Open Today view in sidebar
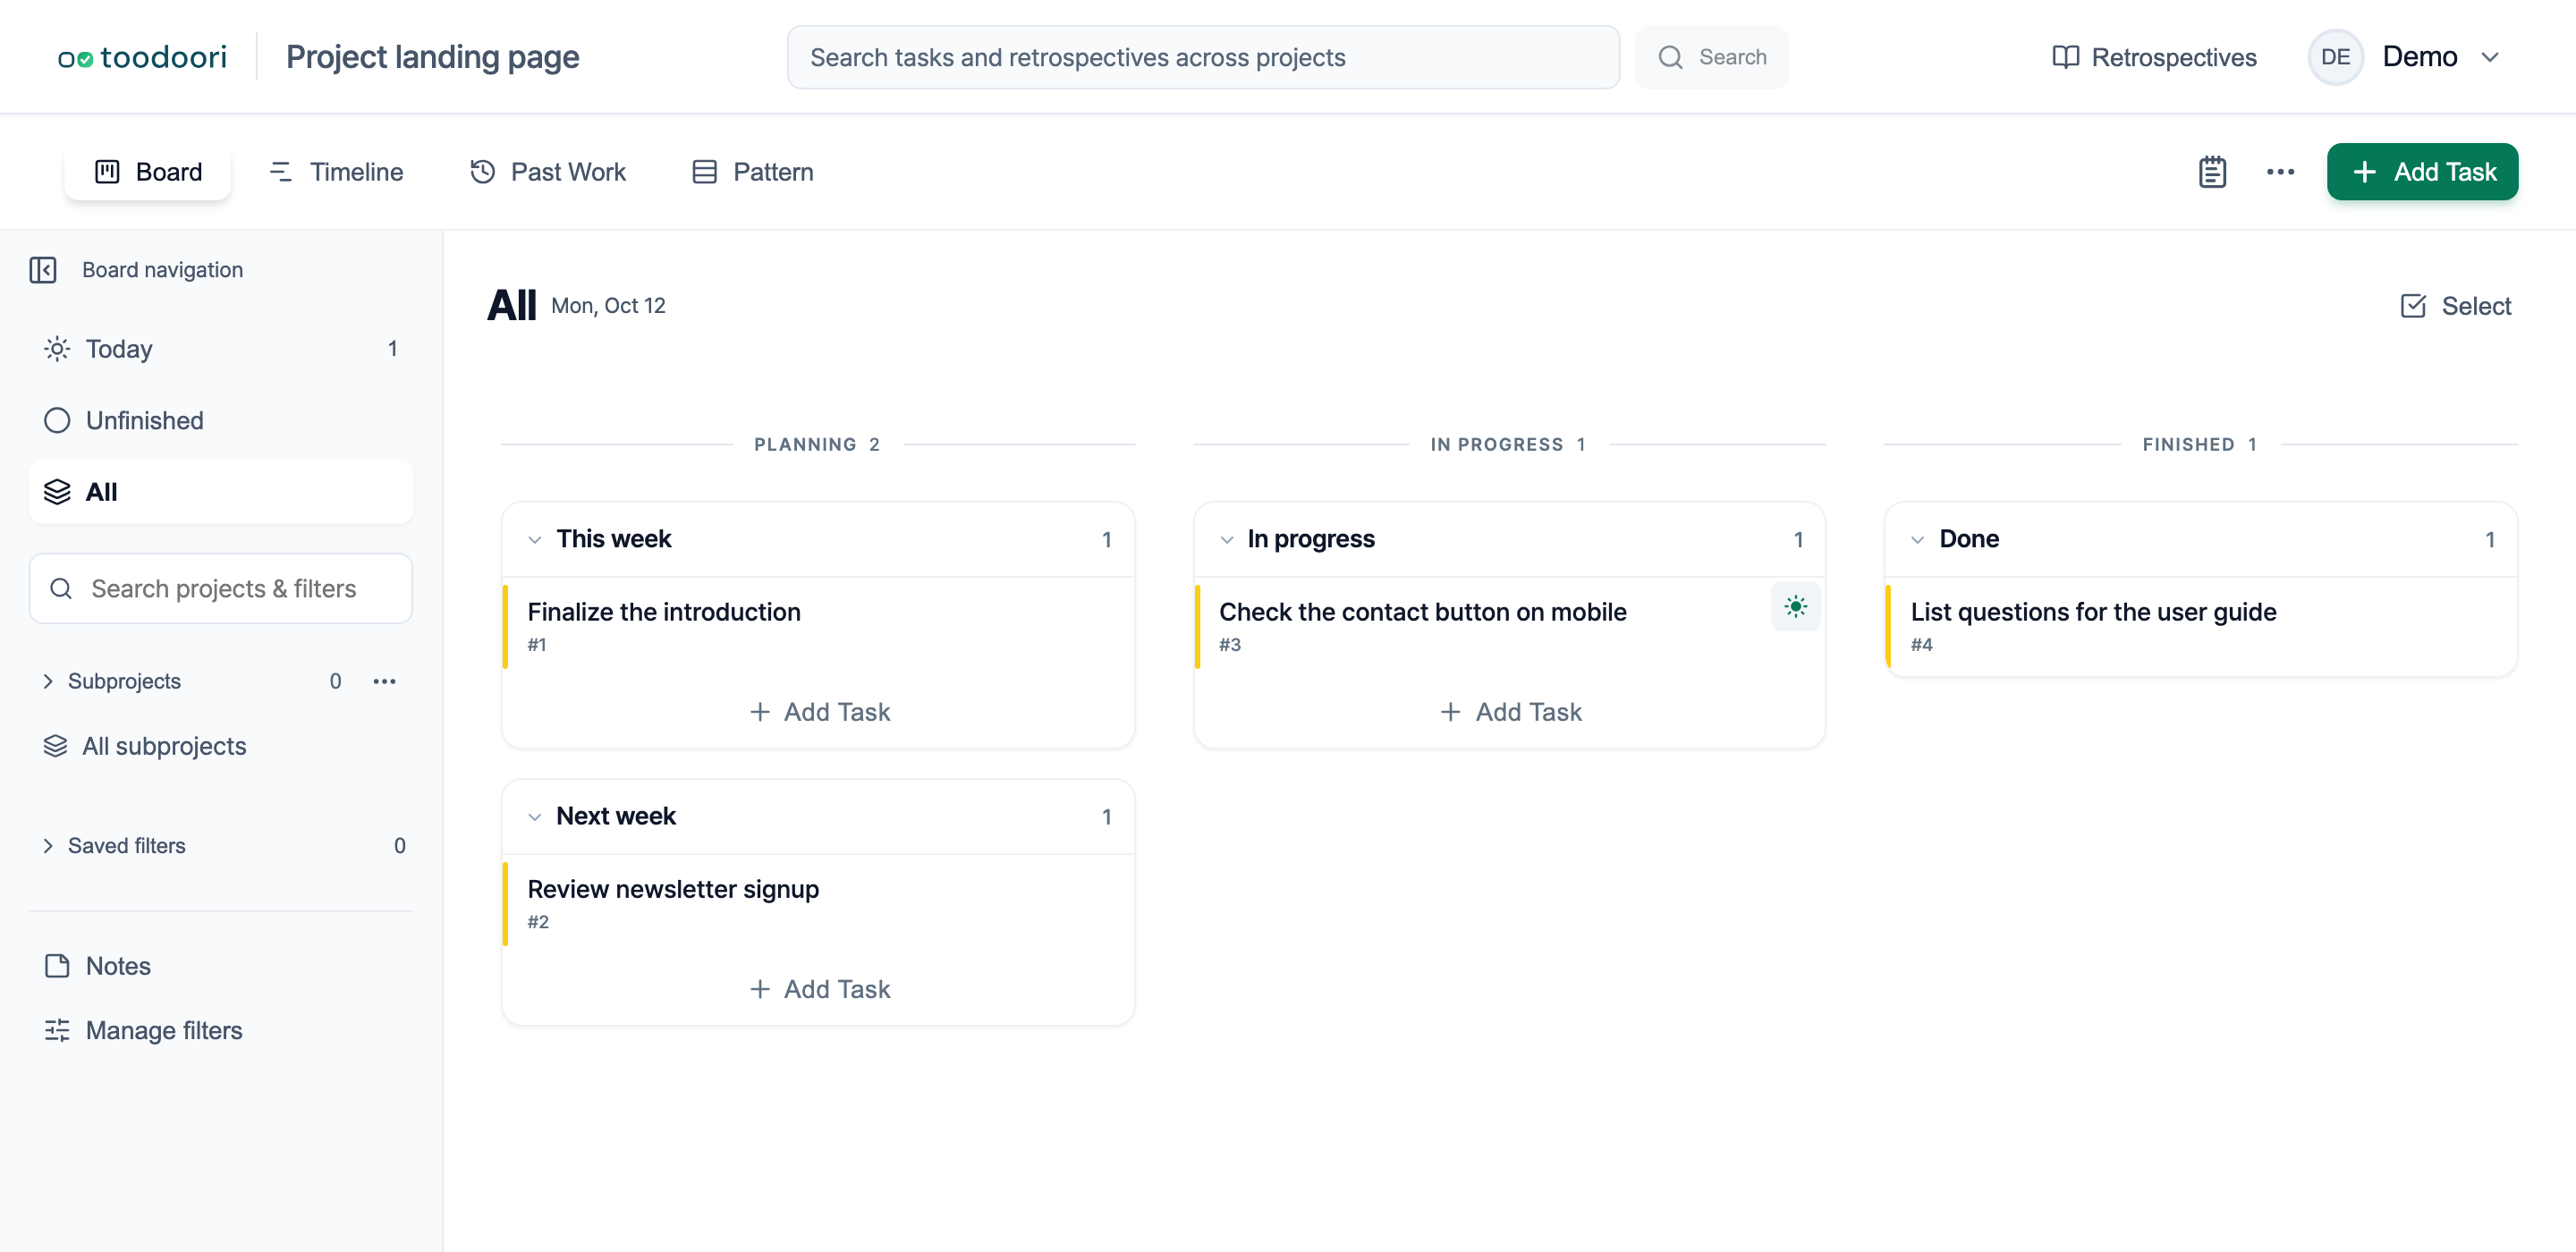Image resolution: width=2576 pixels, height=1252 pixels. point(221,349)
